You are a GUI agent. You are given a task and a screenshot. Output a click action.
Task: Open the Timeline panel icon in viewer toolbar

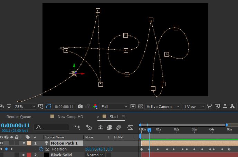coord(225,107)
